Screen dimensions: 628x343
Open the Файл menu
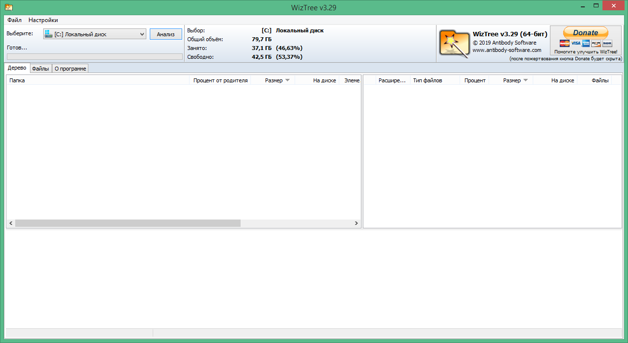[14, 20]
